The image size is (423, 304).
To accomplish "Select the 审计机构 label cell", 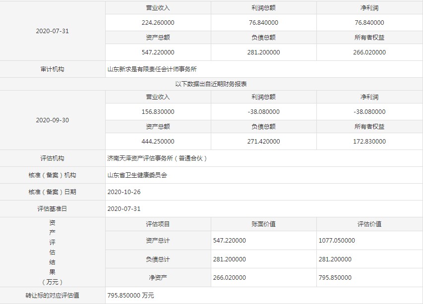I will coord(52,69).
